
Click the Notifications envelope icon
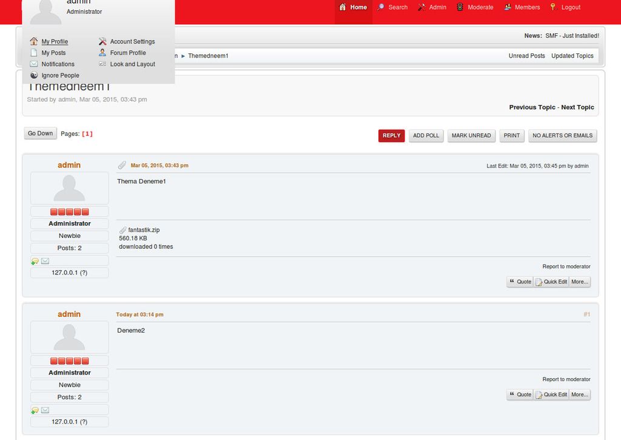34,64
